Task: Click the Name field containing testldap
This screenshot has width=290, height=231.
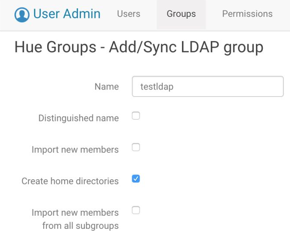Action: tap(208, 86)
